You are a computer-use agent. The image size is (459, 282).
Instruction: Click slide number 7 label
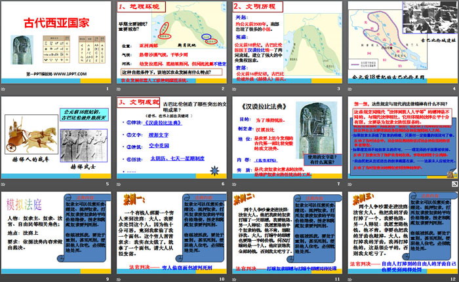(339, 184)
